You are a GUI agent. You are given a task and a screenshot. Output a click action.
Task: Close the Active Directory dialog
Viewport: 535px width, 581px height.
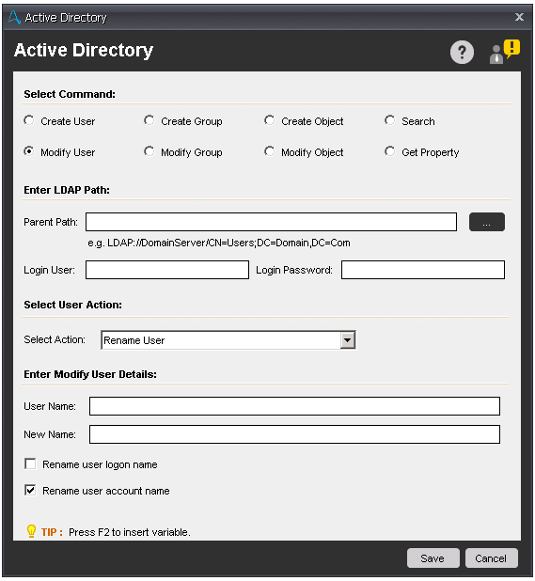point(519,17)
